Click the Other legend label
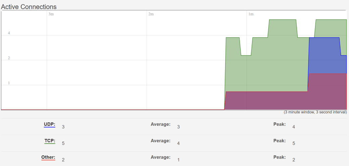 pyautogui.click(x=48, y=157)
